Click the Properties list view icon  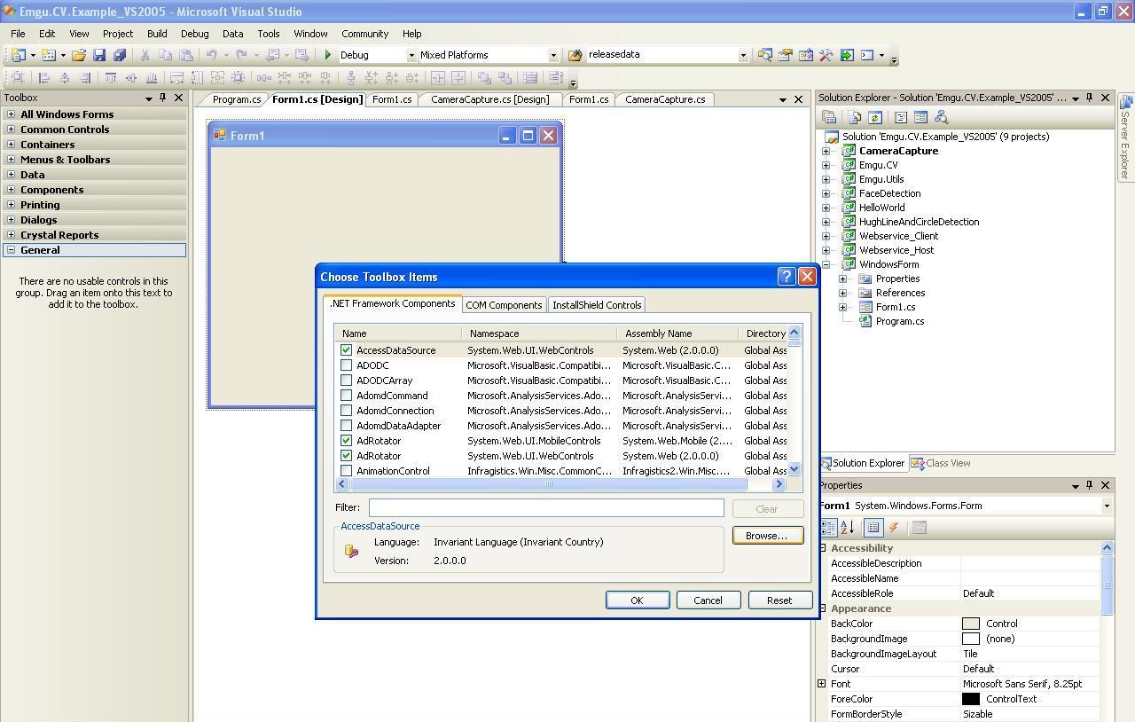click(873, 528)
